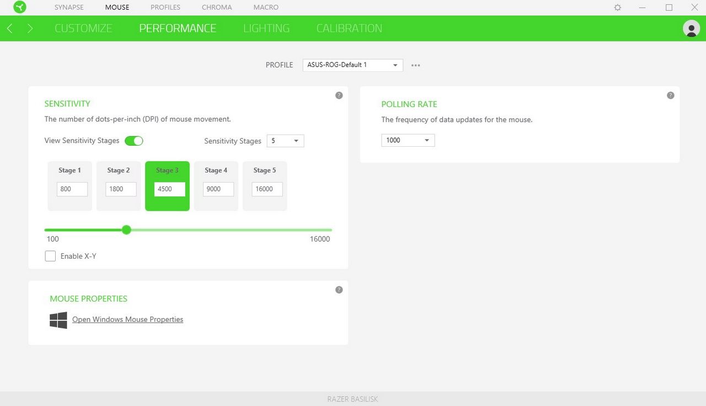
Task: Switch to the Macro tab
Action: 266,7
